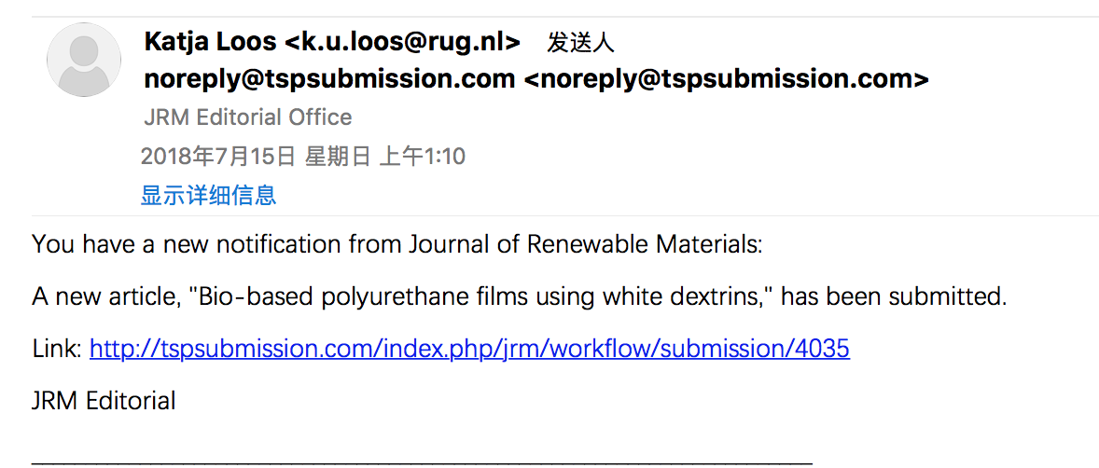The height and width of the screenshot is (468, 1099).
Task: Open the tspsubmission.com submission/4035 link
Action: (469, 348)
